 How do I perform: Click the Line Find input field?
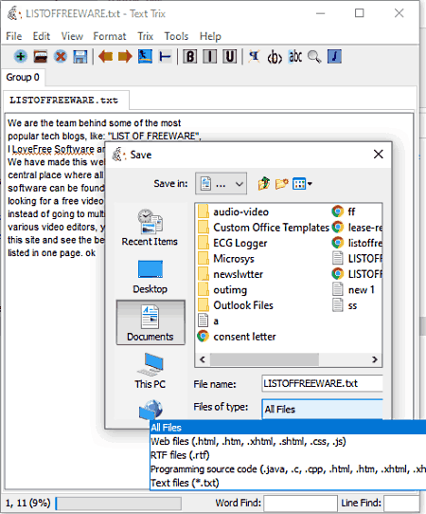pyautogui.click(x=401, y=503)
